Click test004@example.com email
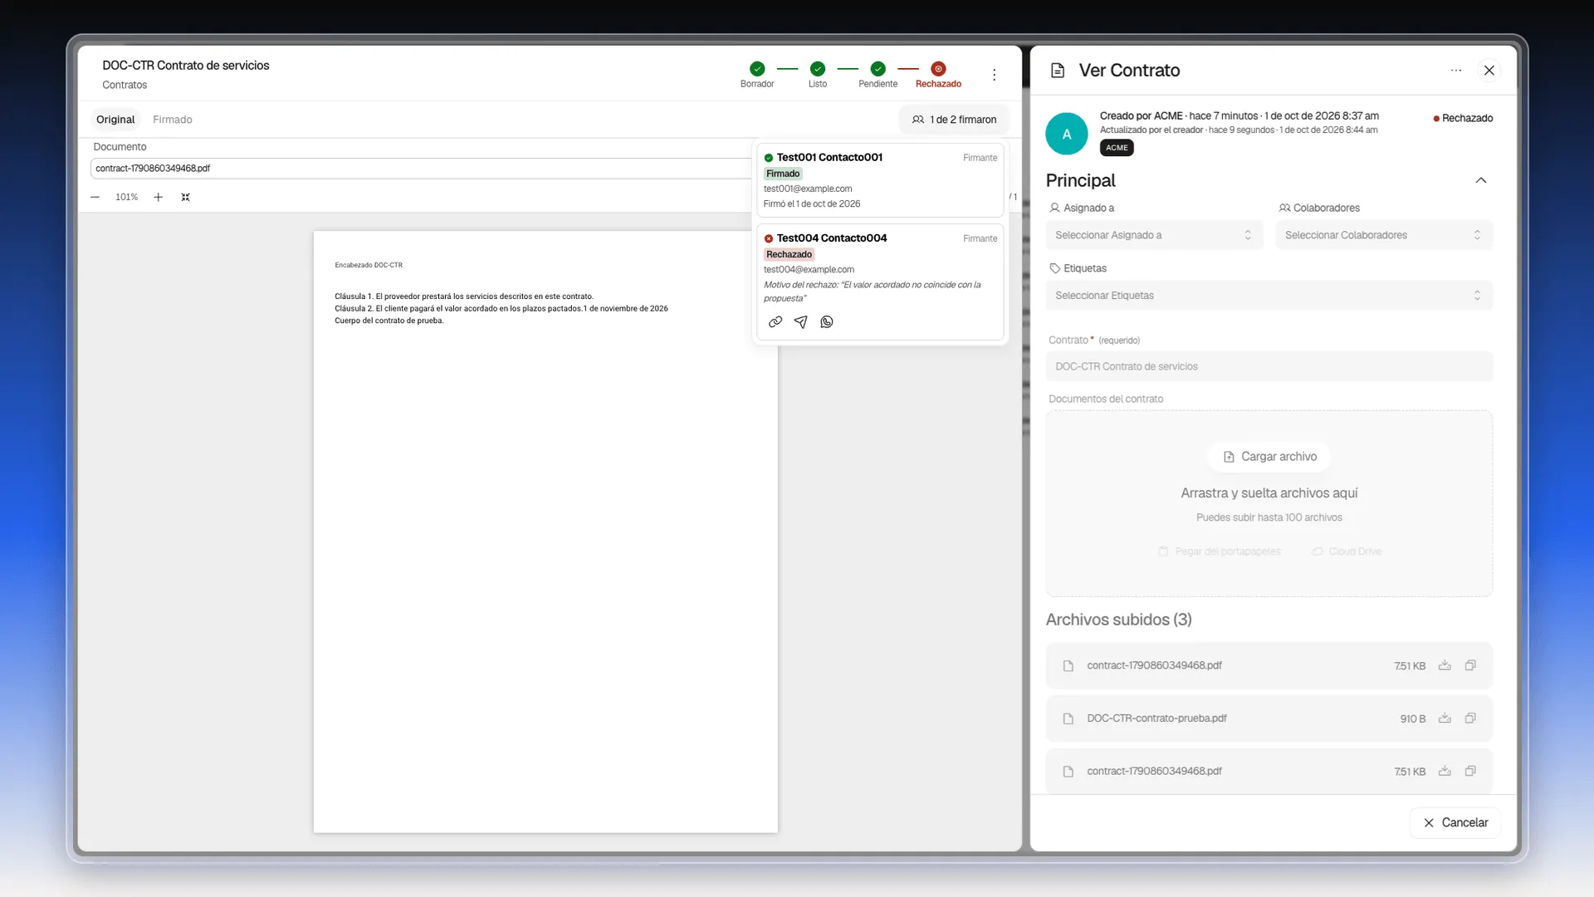The width and height of the screenshot is (1594, 897). [809, 269]
